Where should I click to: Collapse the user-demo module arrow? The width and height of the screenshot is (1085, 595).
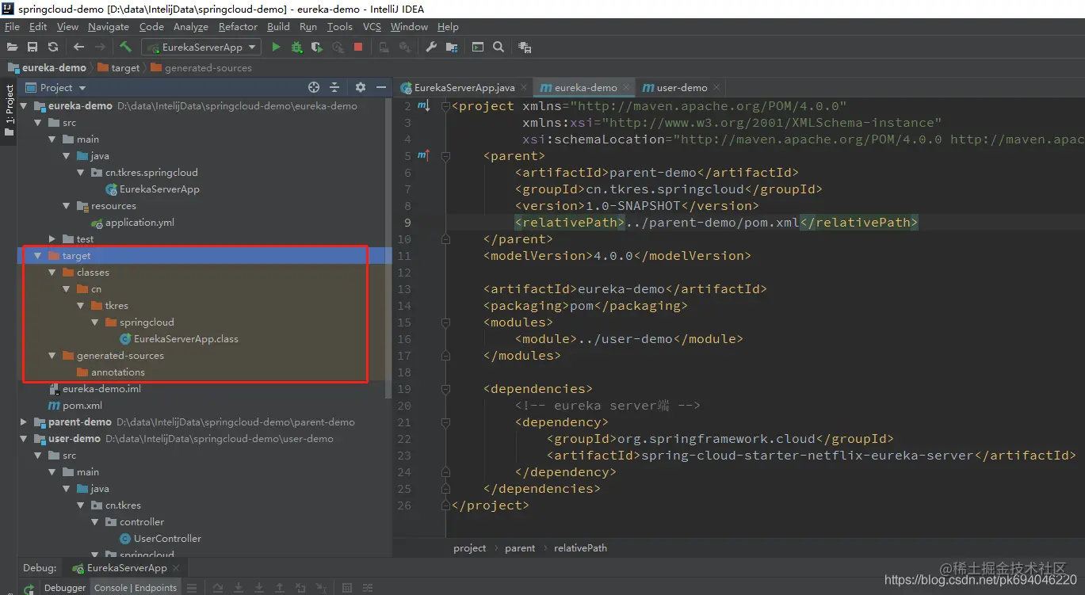[x=23, y=439]
